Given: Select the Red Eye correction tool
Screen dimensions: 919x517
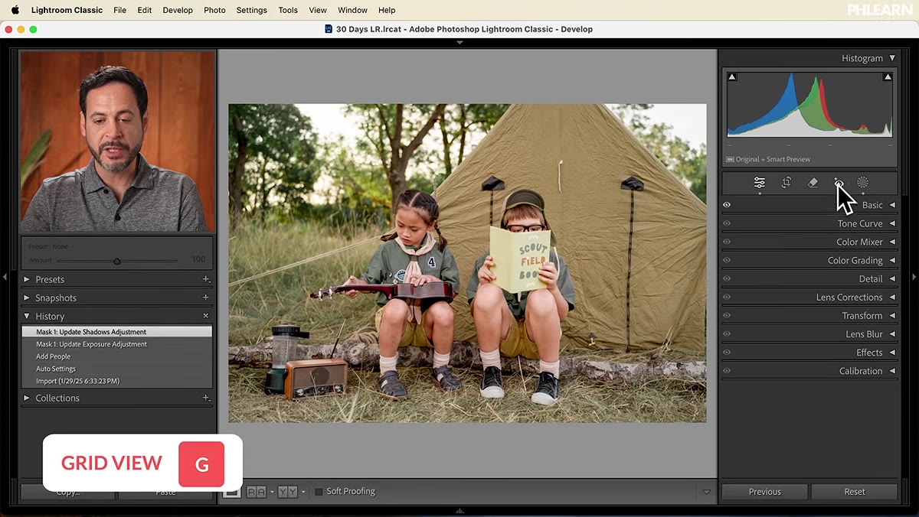Looking at the screenshot, I should (x=839, y=183).
